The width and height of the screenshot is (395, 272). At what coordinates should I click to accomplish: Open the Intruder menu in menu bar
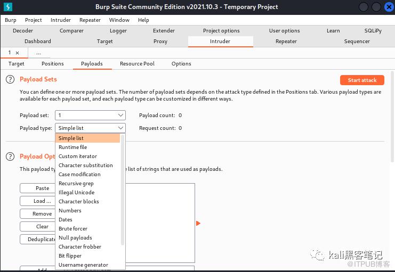click(x=61, y=20)
